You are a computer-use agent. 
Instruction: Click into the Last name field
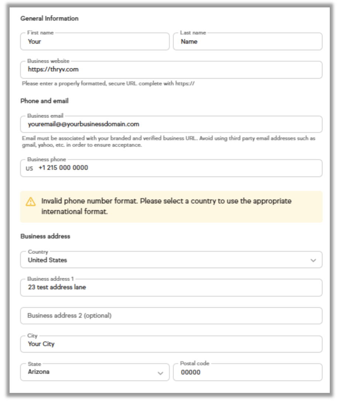[247, 42]
